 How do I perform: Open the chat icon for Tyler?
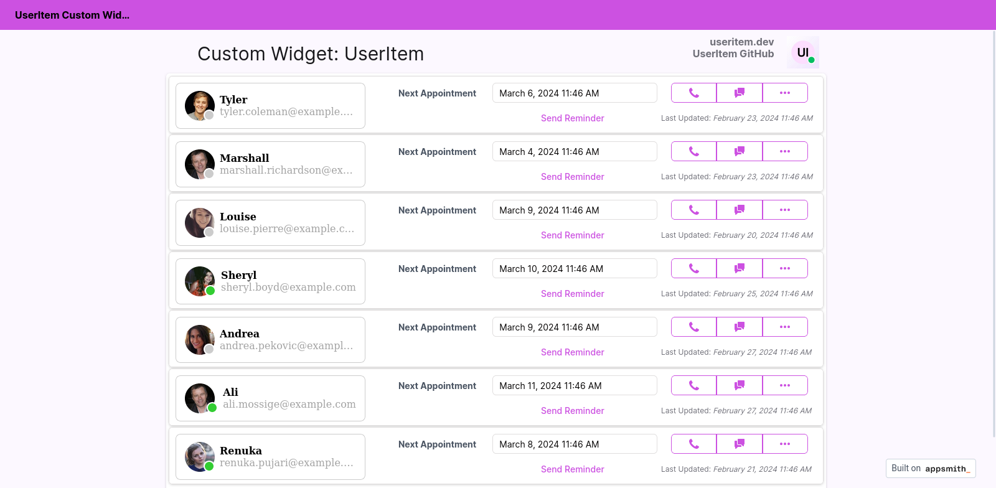pyautogui.click(x=740, y=93)
